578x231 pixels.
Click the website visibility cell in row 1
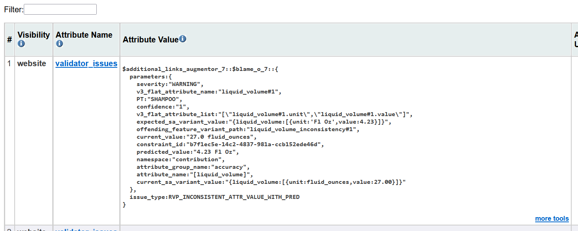tap(32, 63)
